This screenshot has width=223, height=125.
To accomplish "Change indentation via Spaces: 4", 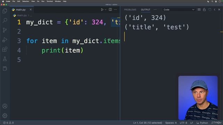I will [x=171, y=123].
